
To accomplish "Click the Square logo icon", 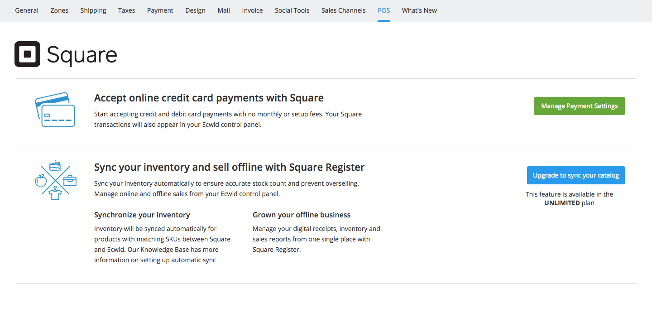I will (x=27, y=54).
